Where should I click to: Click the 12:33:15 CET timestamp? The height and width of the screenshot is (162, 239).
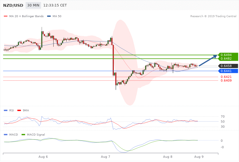pos(55,5)
